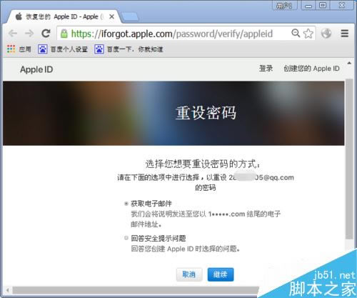
Task: Select the 恢复您的 Apple ID tab
Action: (x=63, y=16)
